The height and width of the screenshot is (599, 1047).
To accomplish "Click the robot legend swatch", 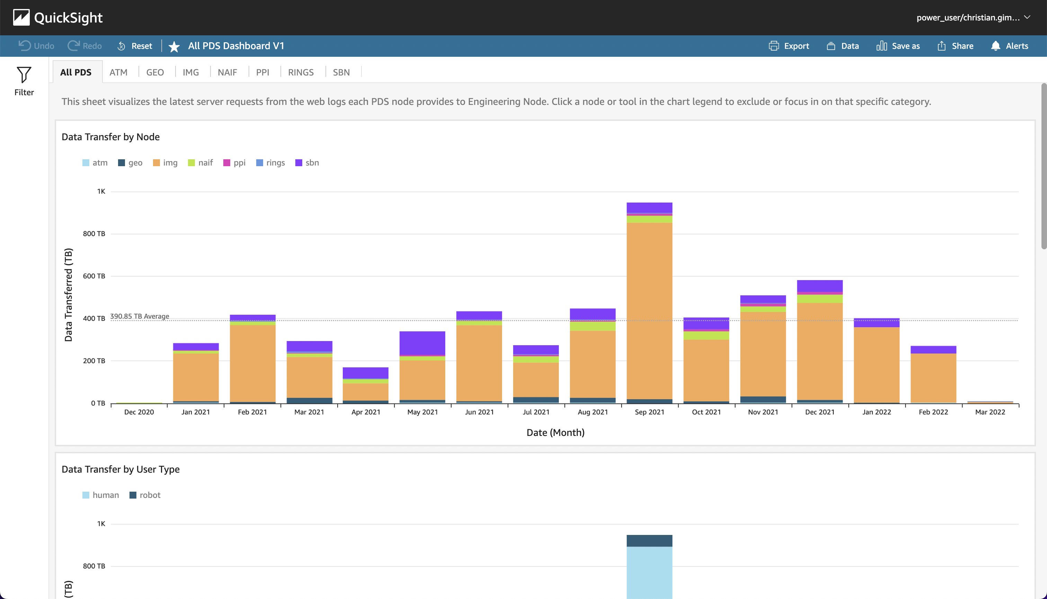I will (x=133, y=495).
